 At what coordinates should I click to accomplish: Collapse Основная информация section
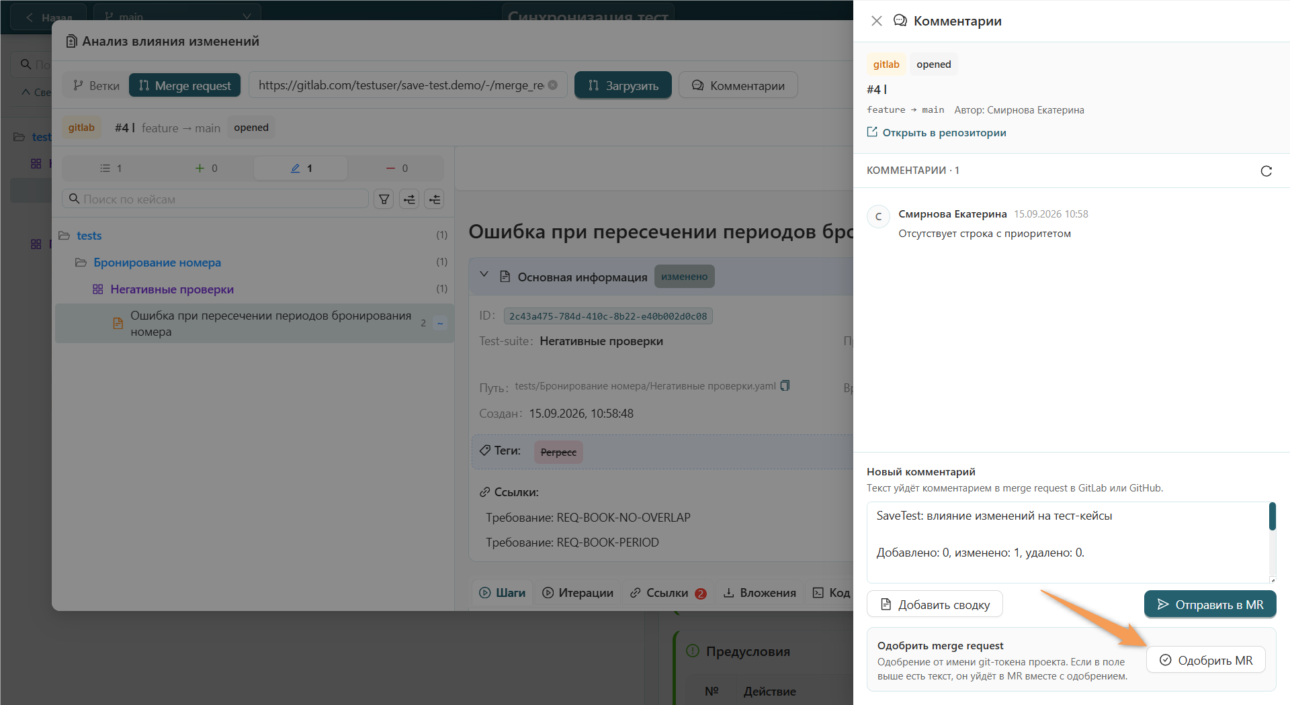pos(484,275)
